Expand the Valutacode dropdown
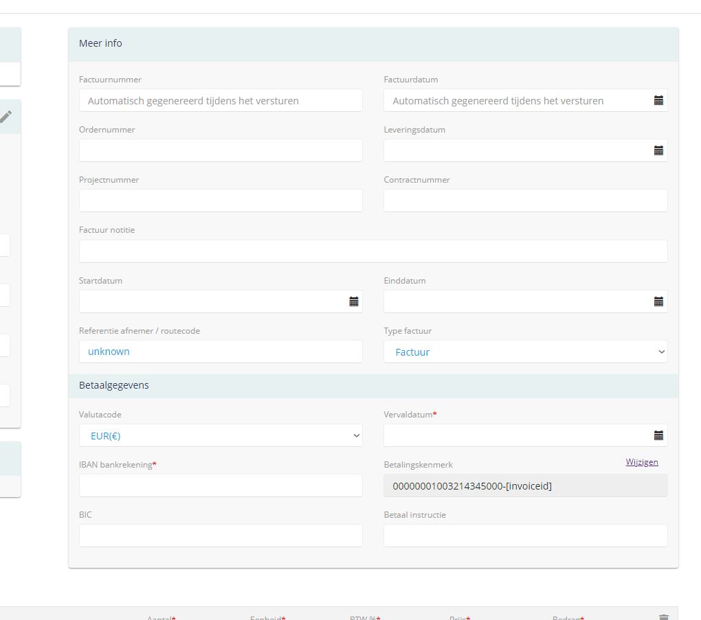The height and width of the screenshot is (620, 701). (x=221, y=435)
